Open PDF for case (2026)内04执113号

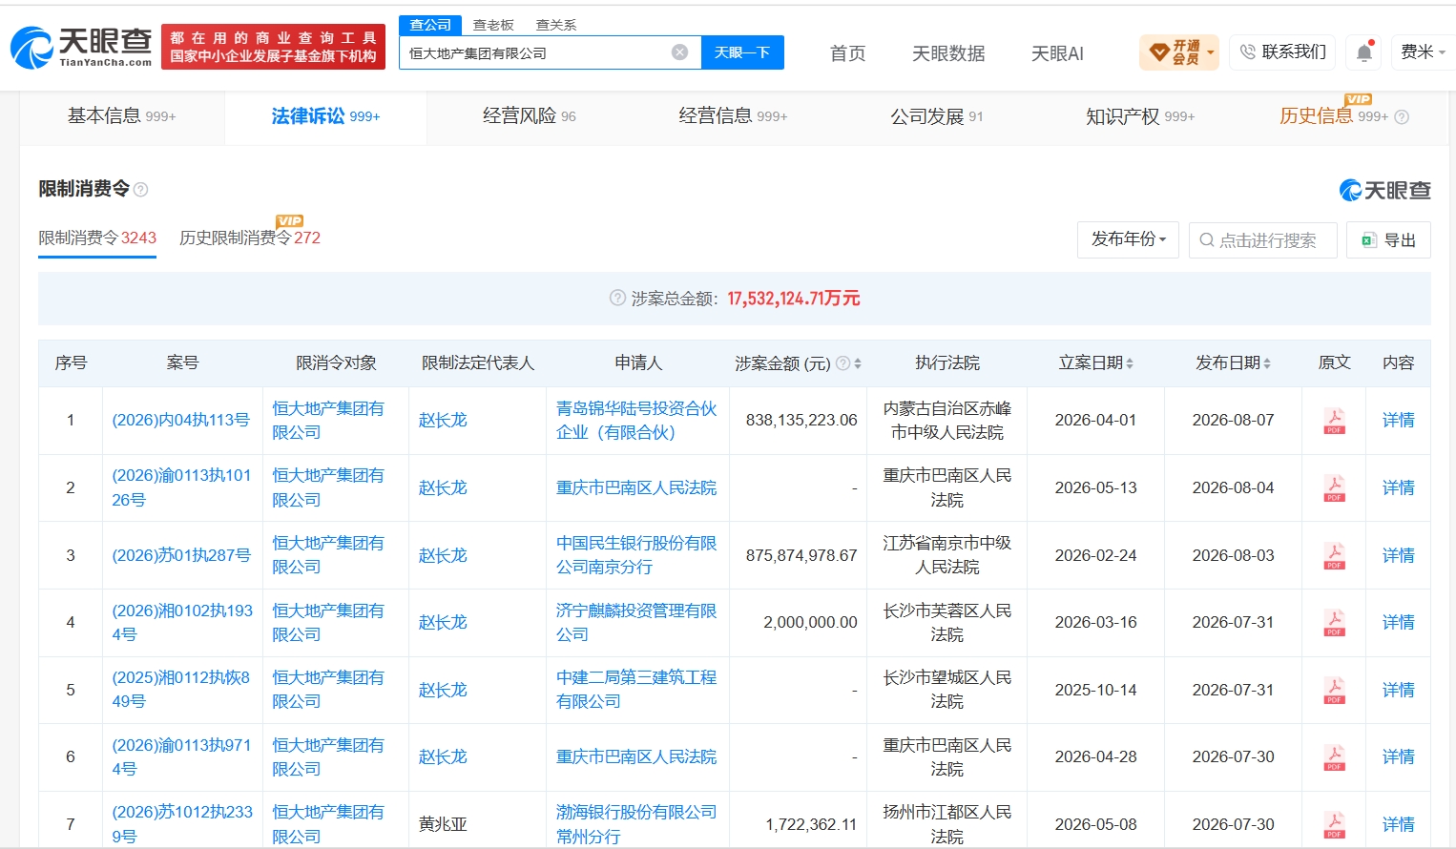pyautogui.click(x=1334, y=421)
